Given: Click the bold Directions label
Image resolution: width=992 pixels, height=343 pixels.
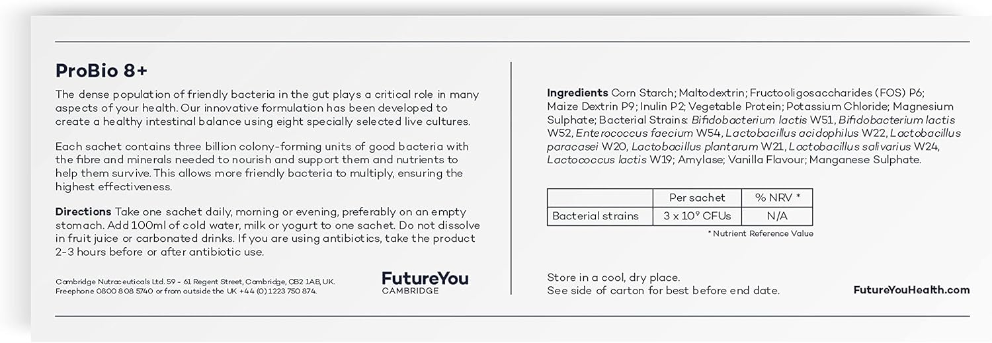Looking at the screenshot, I should 83,212.
